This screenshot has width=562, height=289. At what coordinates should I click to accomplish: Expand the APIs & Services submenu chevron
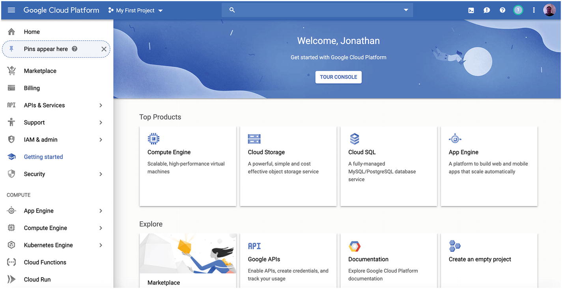pos(101,105)
